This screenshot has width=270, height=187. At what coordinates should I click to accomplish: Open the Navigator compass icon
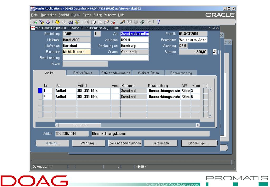click(48, 22)
